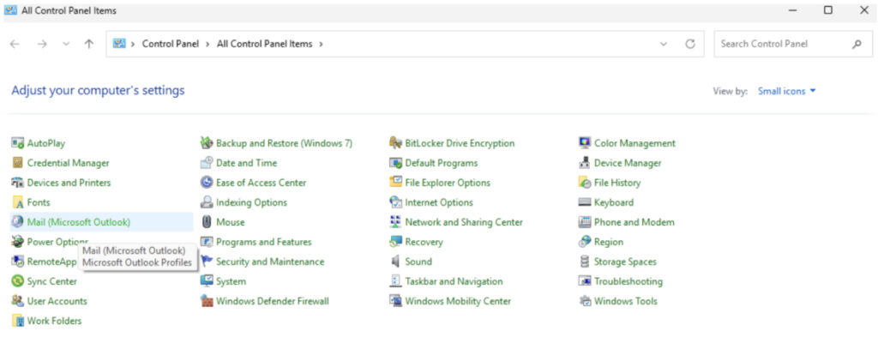Click the All Control Panel Items breadcrumb
Viewport: 878px width, 337px height.
[264, 45]
